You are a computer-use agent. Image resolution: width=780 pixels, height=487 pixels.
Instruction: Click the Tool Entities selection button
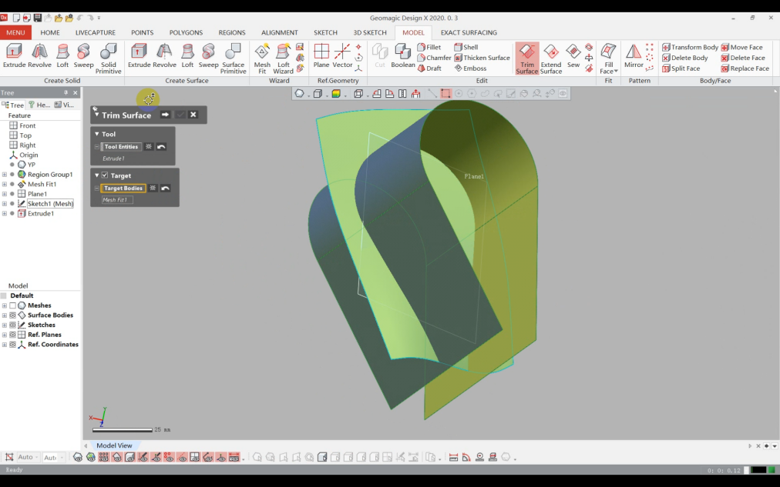coord(121,147)
